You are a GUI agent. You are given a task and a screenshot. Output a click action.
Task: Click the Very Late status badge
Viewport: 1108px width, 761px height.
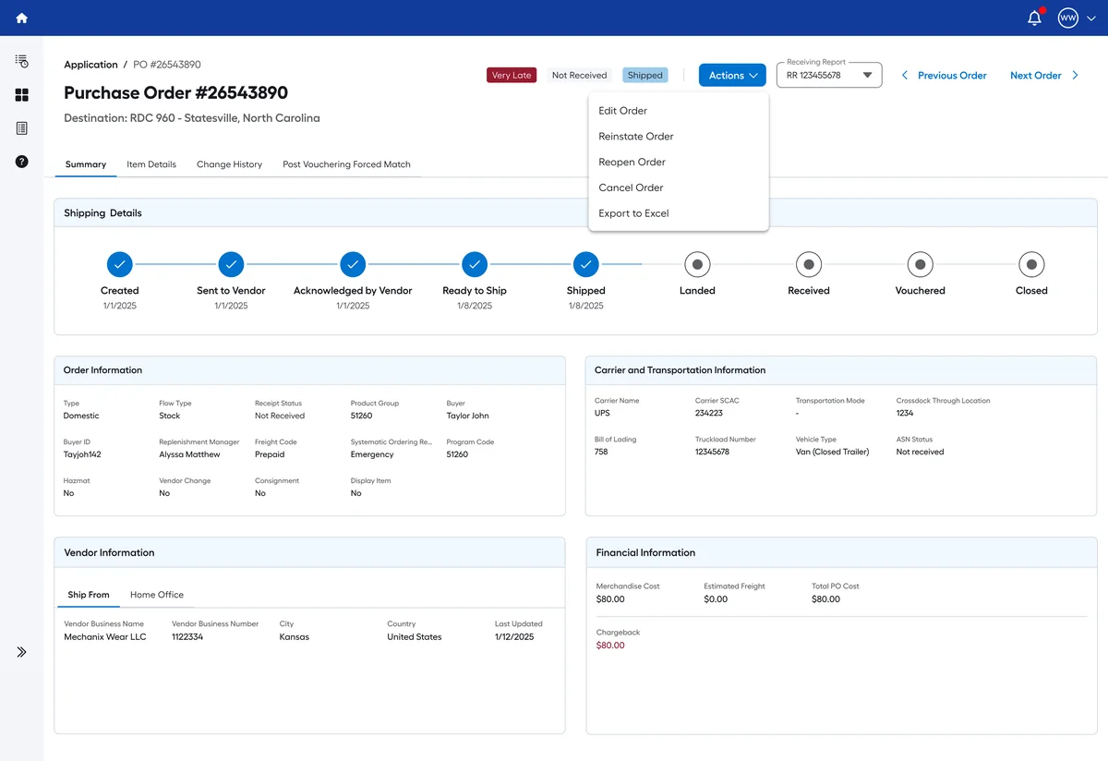[512, 75]
